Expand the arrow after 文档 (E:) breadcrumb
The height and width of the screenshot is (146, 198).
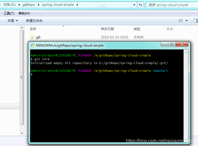[19, 5]
